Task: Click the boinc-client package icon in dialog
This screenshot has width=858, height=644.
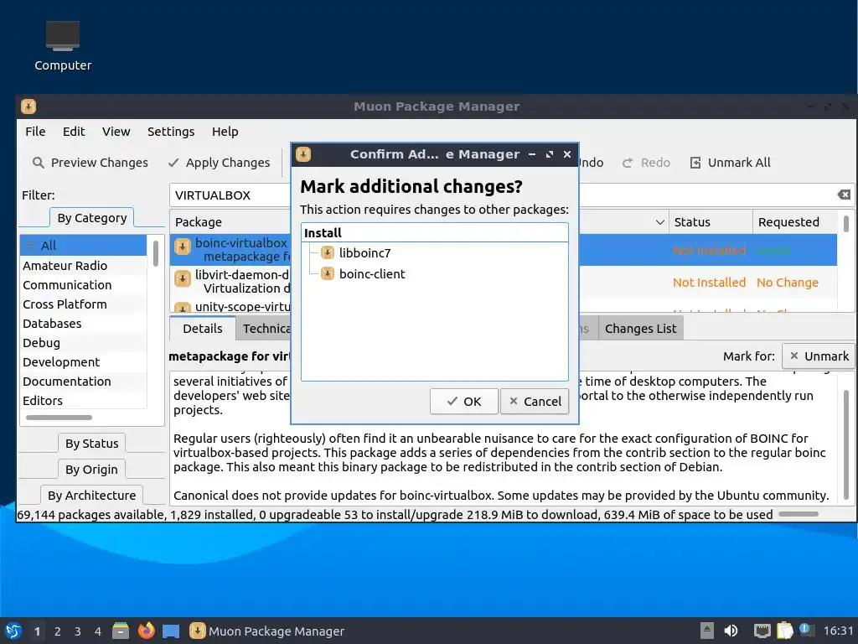Action: click(328, 273)
